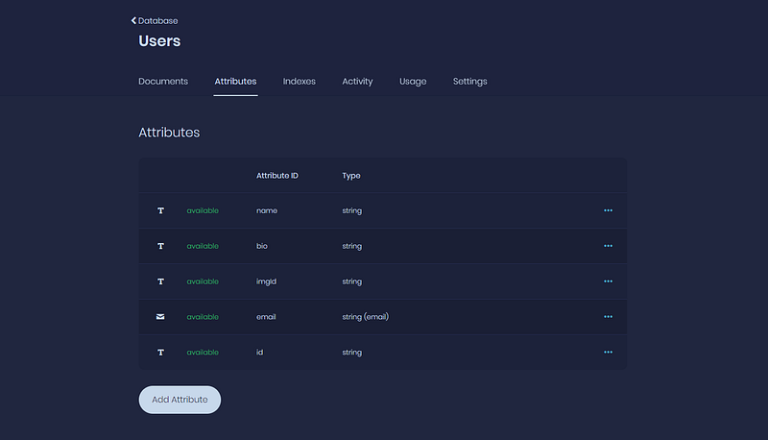Open options menu for bio attribute

click(608, 246)
